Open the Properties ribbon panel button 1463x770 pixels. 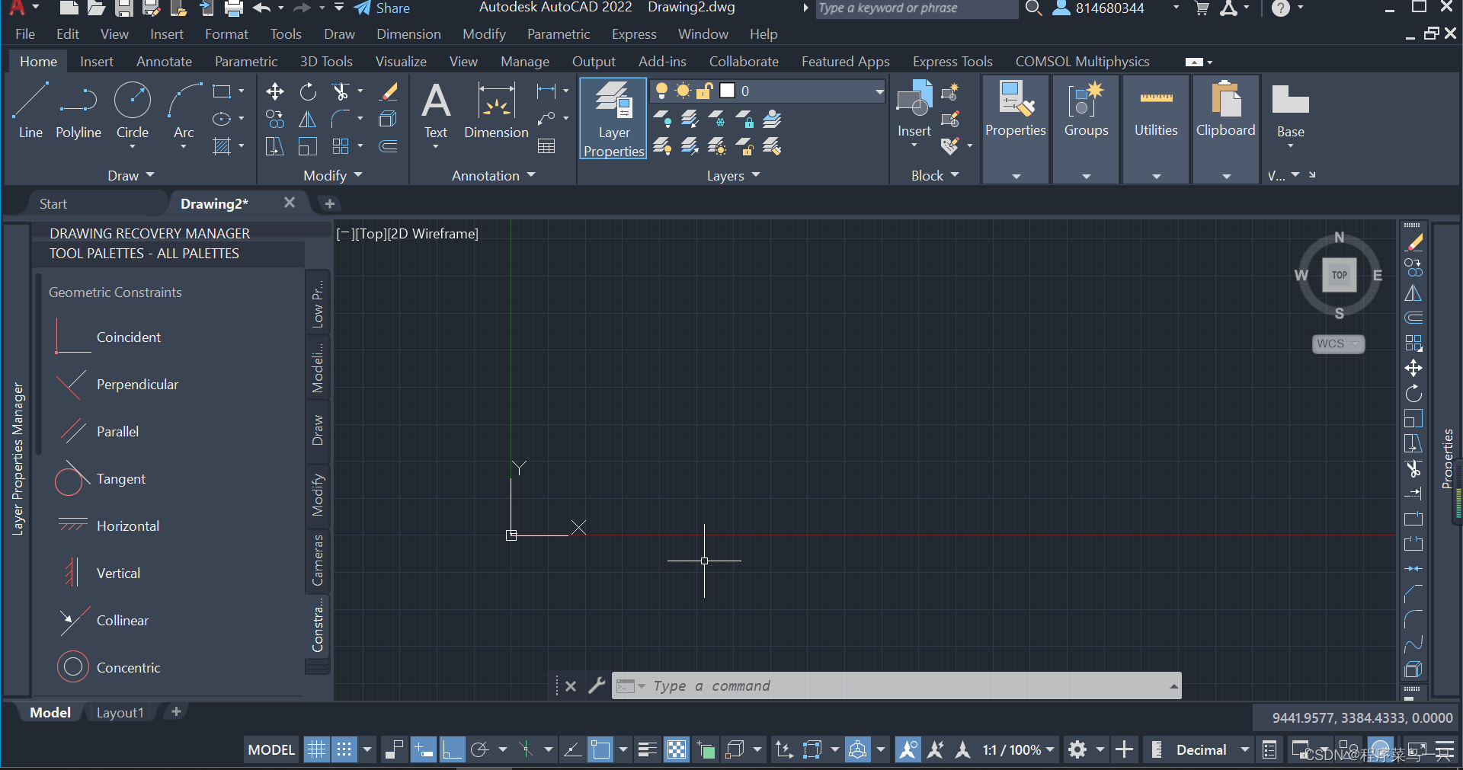coord(1016,129)
